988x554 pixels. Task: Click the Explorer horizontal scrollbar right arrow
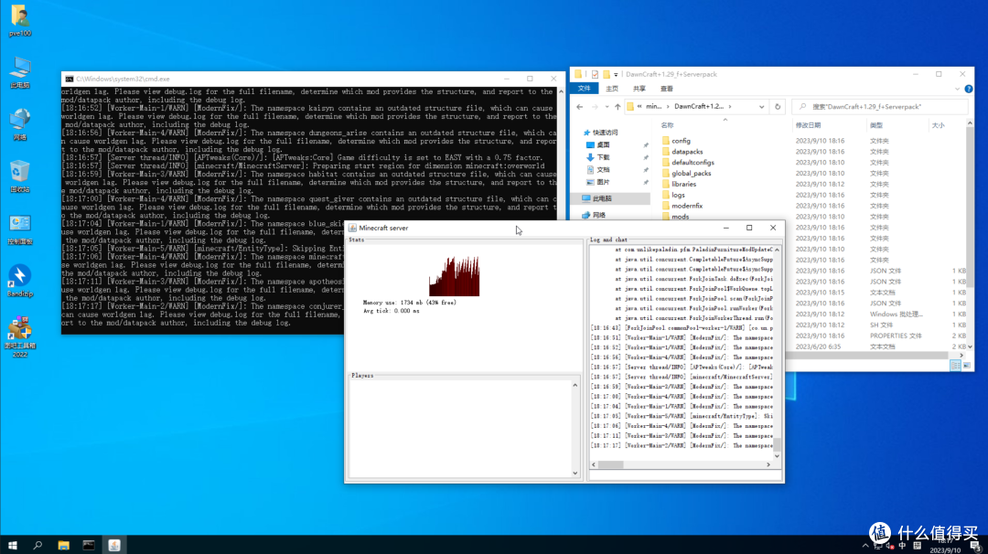tap(961, 356)
